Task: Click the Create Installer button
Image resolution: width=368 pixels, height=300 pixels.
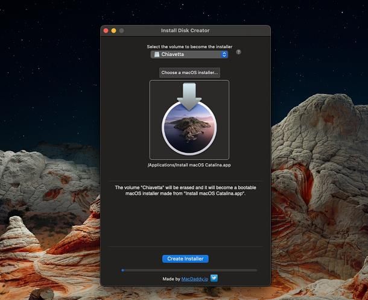Action: tap(185, 259)
